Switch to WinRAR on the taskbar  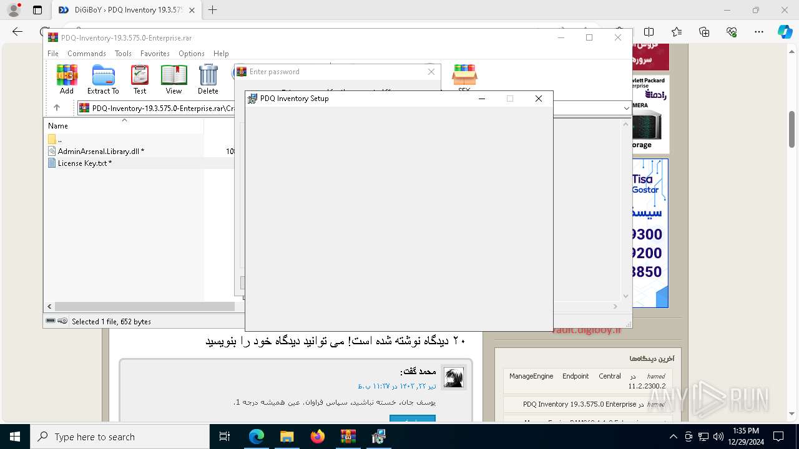pyautogui.click(x=348, y=437)
